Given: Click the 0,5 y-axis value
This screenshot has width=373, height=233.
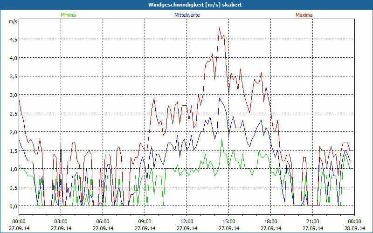Looking at the screenshot, I should 13,188.
